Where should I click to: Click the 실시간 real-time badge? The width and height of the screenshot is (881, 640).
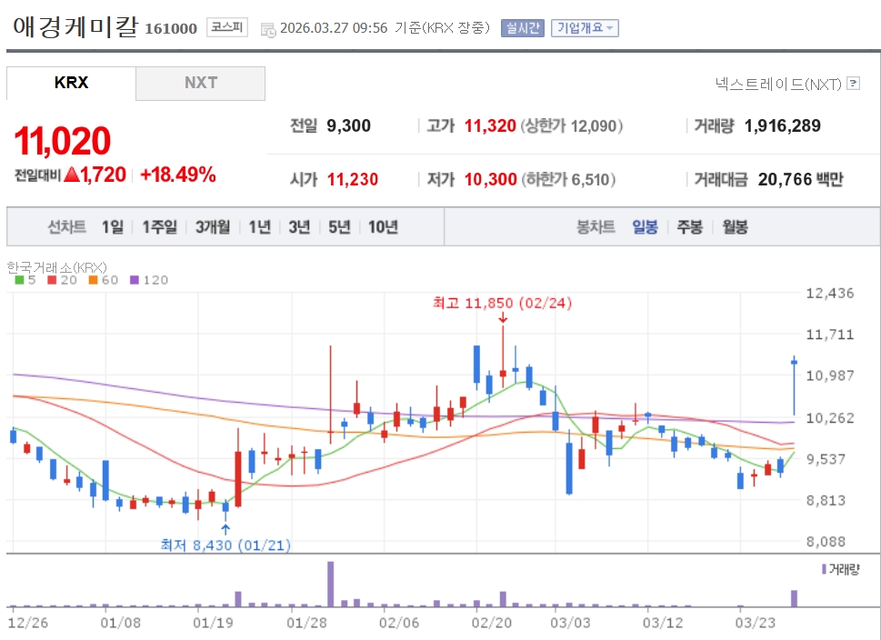point(523,27)
